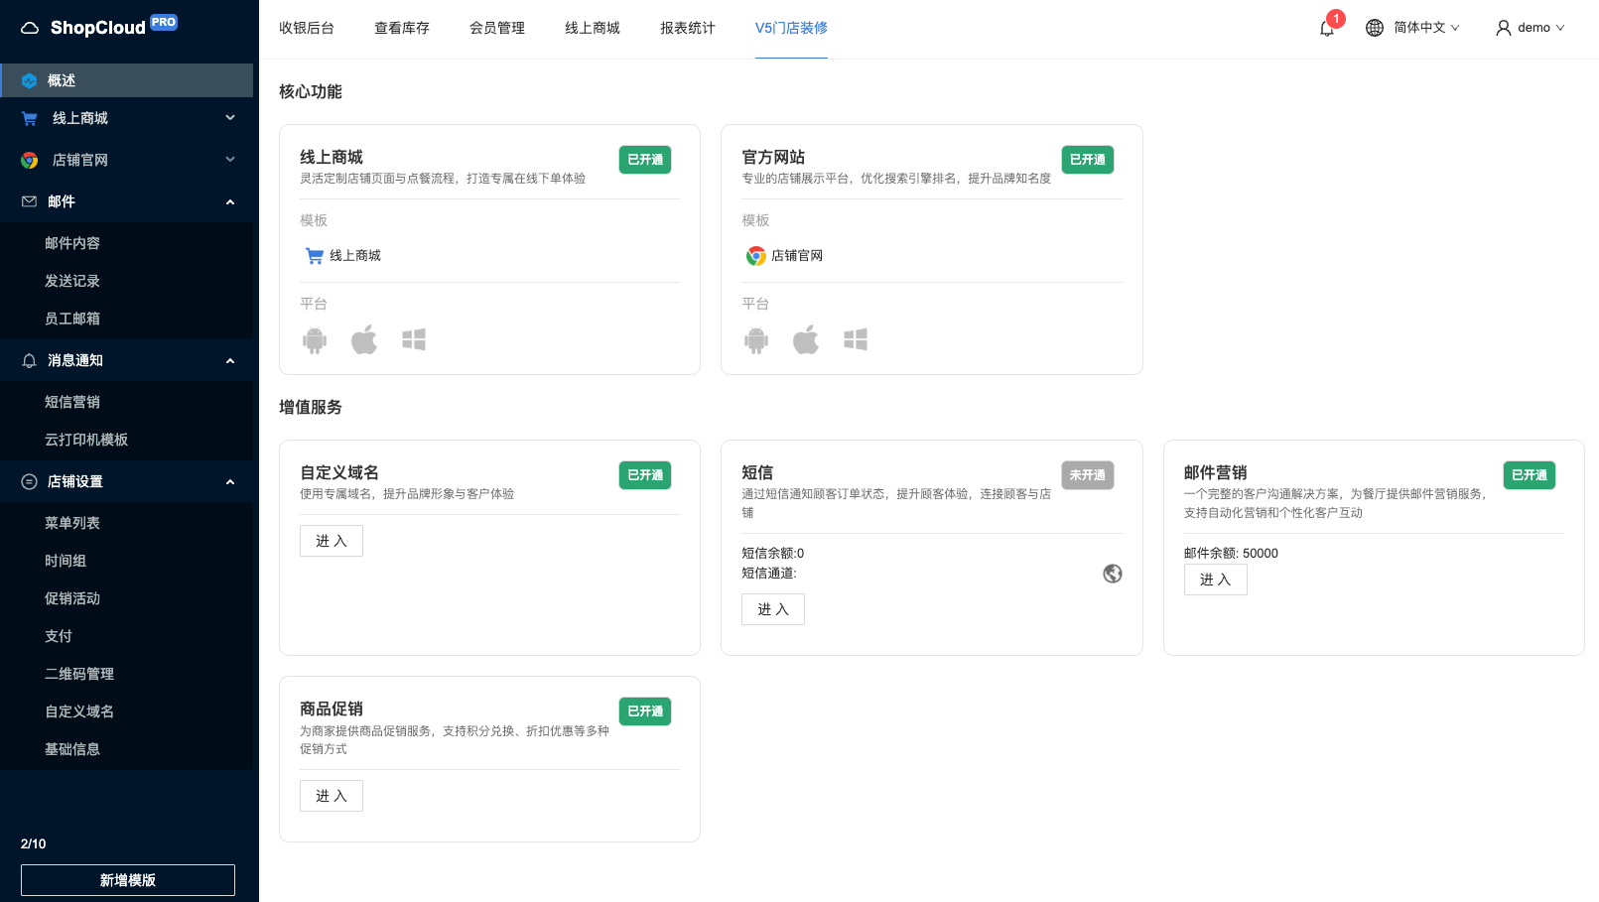This screenshot has height=902, width=1599.
Task: Click Apple icon in 官方网站 card
Action: [806, 339]
